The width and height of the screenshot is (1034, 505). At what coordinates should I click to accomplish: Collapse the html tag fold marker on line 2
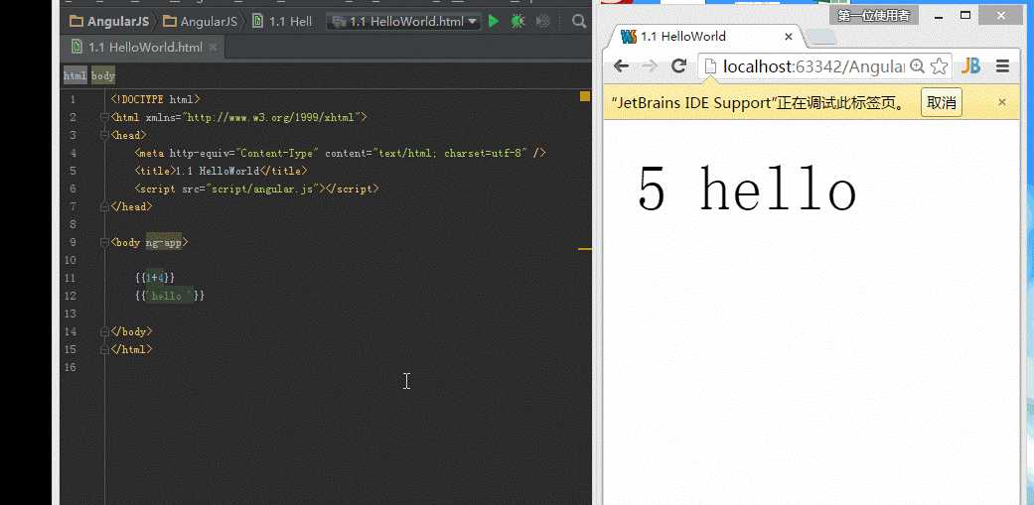104,117
